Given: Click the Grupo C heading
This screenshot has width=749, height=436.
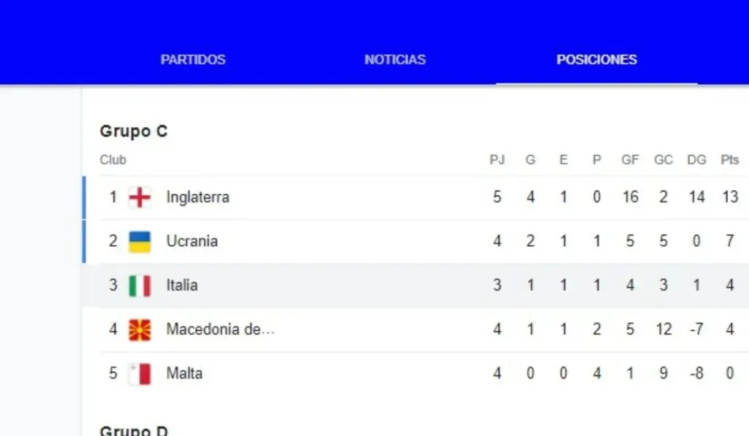Looking at the screenshot, I should [x=134, y=131].
